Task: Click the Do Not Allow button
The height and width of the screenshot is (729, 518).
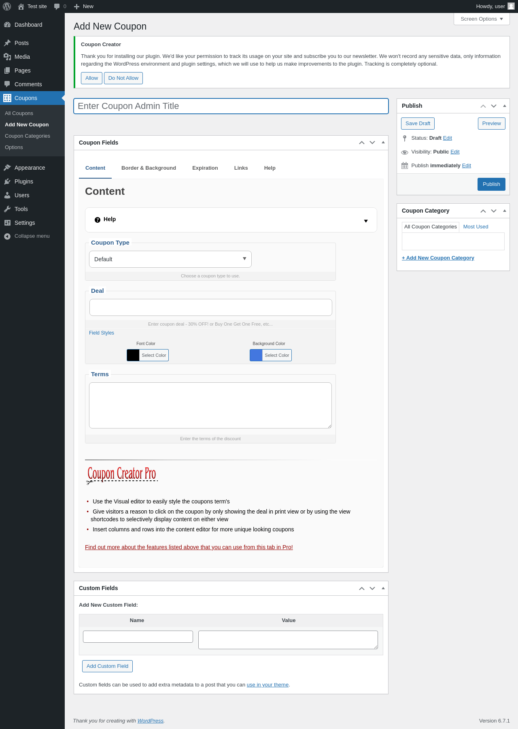Action: coord(123,78)
